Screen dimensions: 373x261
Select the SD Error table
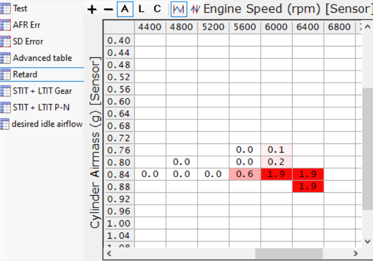pos(28,41)
